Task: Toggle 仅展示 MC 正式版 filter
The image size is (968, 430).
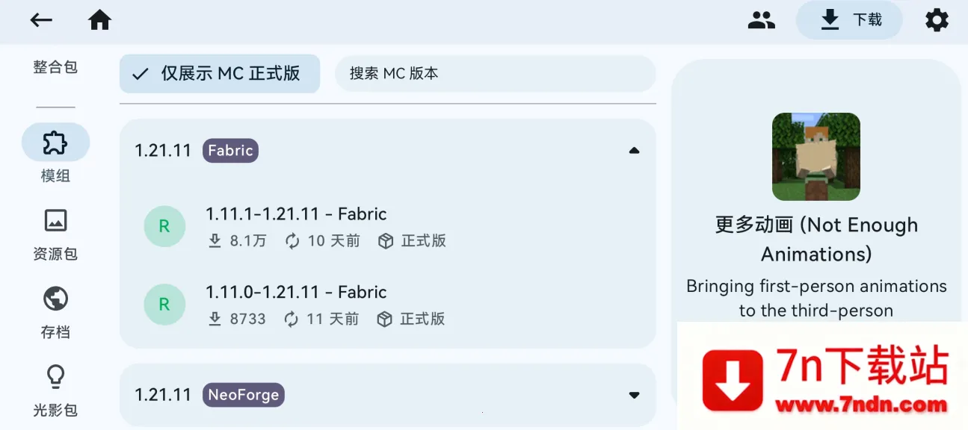Action: [220, 73]
